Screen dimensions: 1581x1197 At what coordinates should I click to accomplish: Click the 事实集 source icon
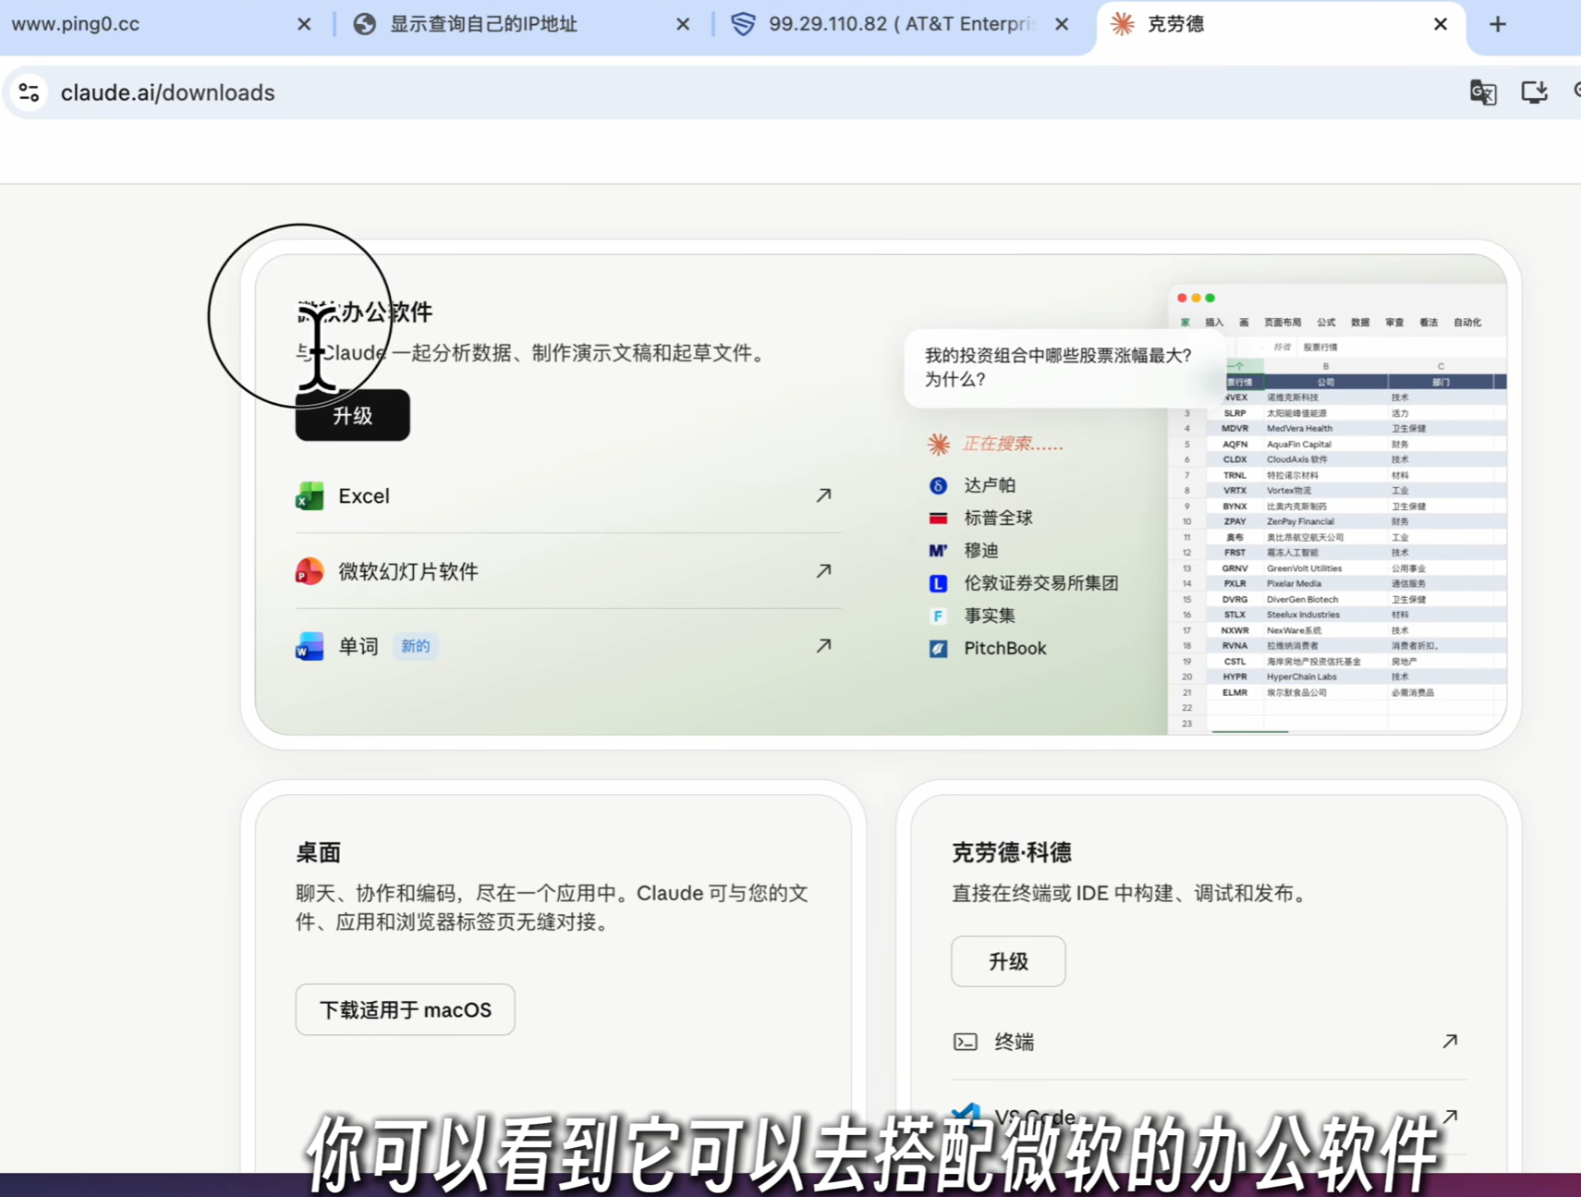pyautogui.click(x=938, y=616)
